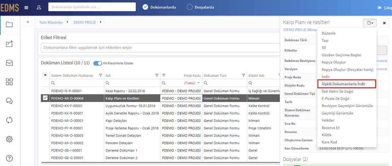Toggle the select-all header checkbox
392x166 pixels.
pos(45,75)
